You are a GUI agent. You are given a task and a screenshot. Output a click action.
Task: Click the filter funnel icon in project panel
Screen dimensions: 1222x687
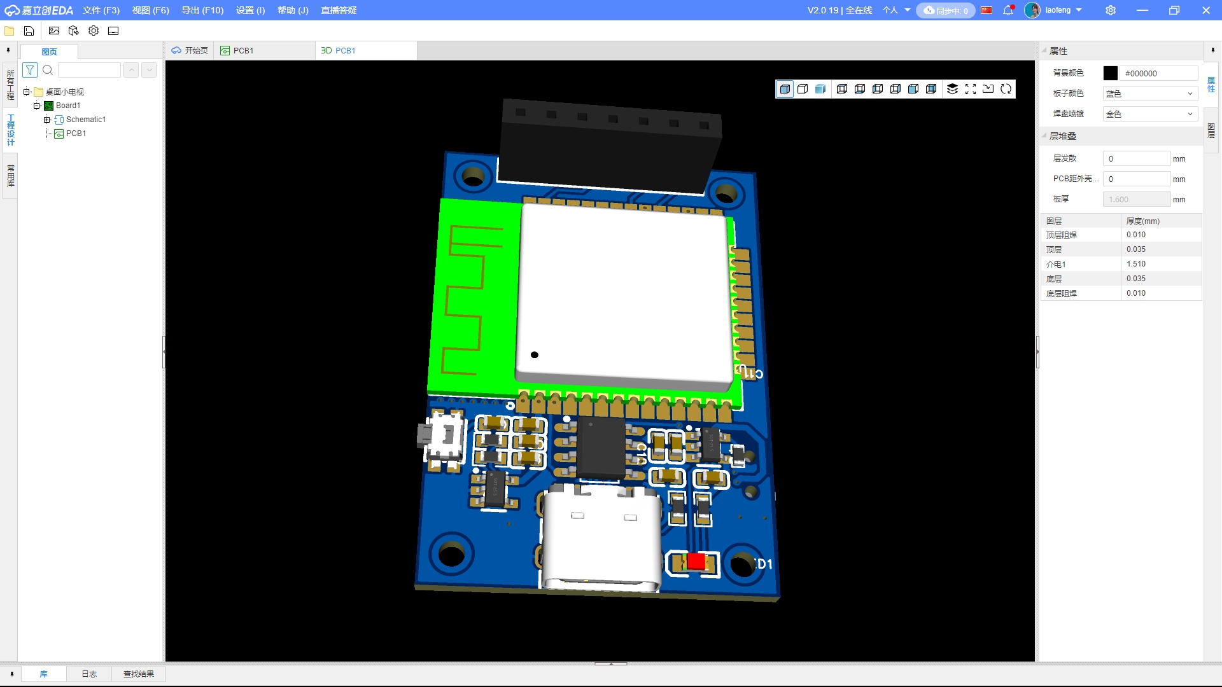click(30, 70)
